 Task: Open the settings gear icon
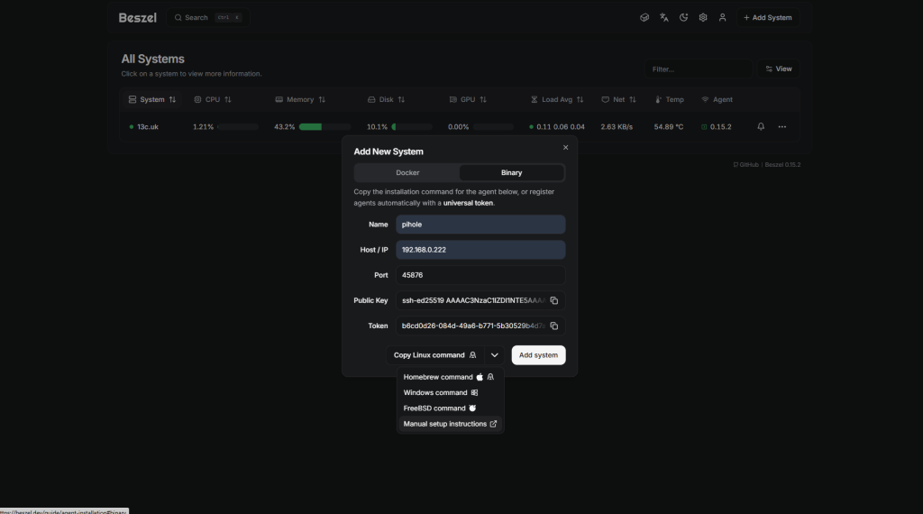703,17
